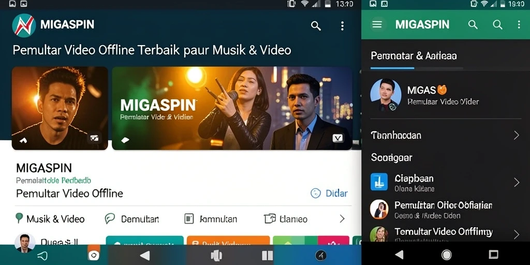The height and width of the screenshot is (265, 530).
Task: Open the hamburger menu in right panel
Action: pyautogui.click(x=377, y=24)
